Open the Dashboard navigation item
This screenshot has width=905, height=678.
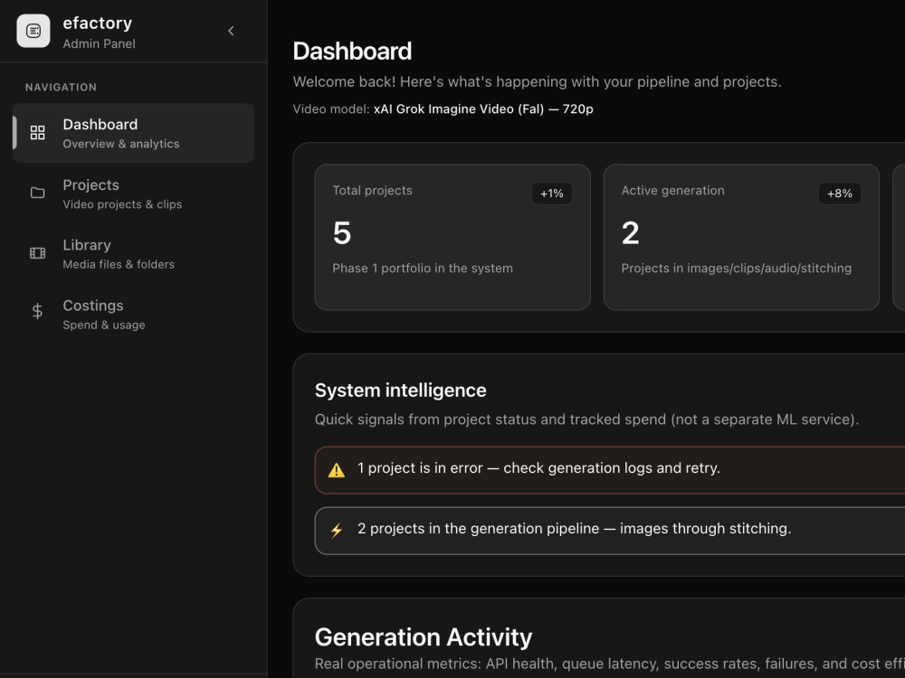[133, 133]
